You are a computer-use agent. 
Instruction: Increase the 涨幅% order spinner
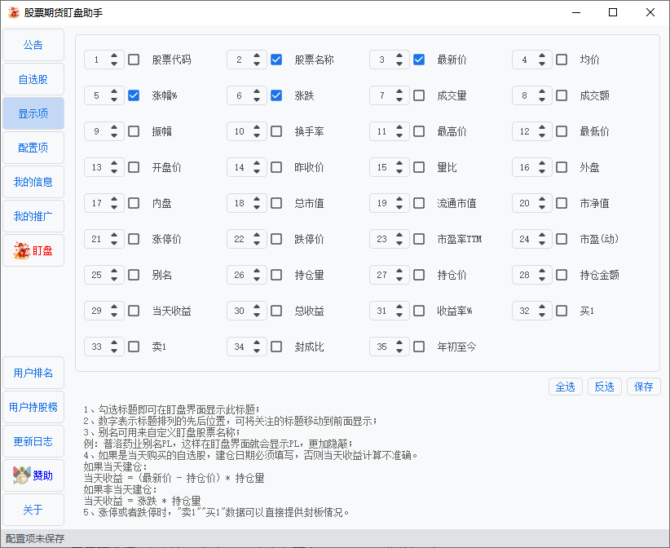114,91
